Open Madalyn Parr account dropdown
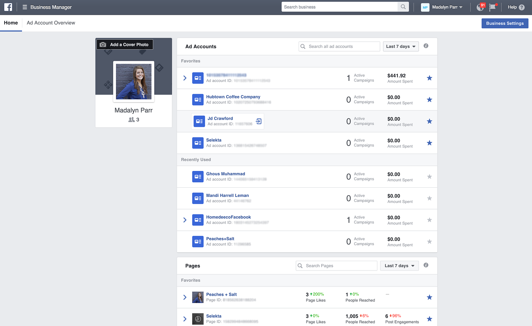The height and width of the screenshot is (326, 532). (x=447, y=7)
